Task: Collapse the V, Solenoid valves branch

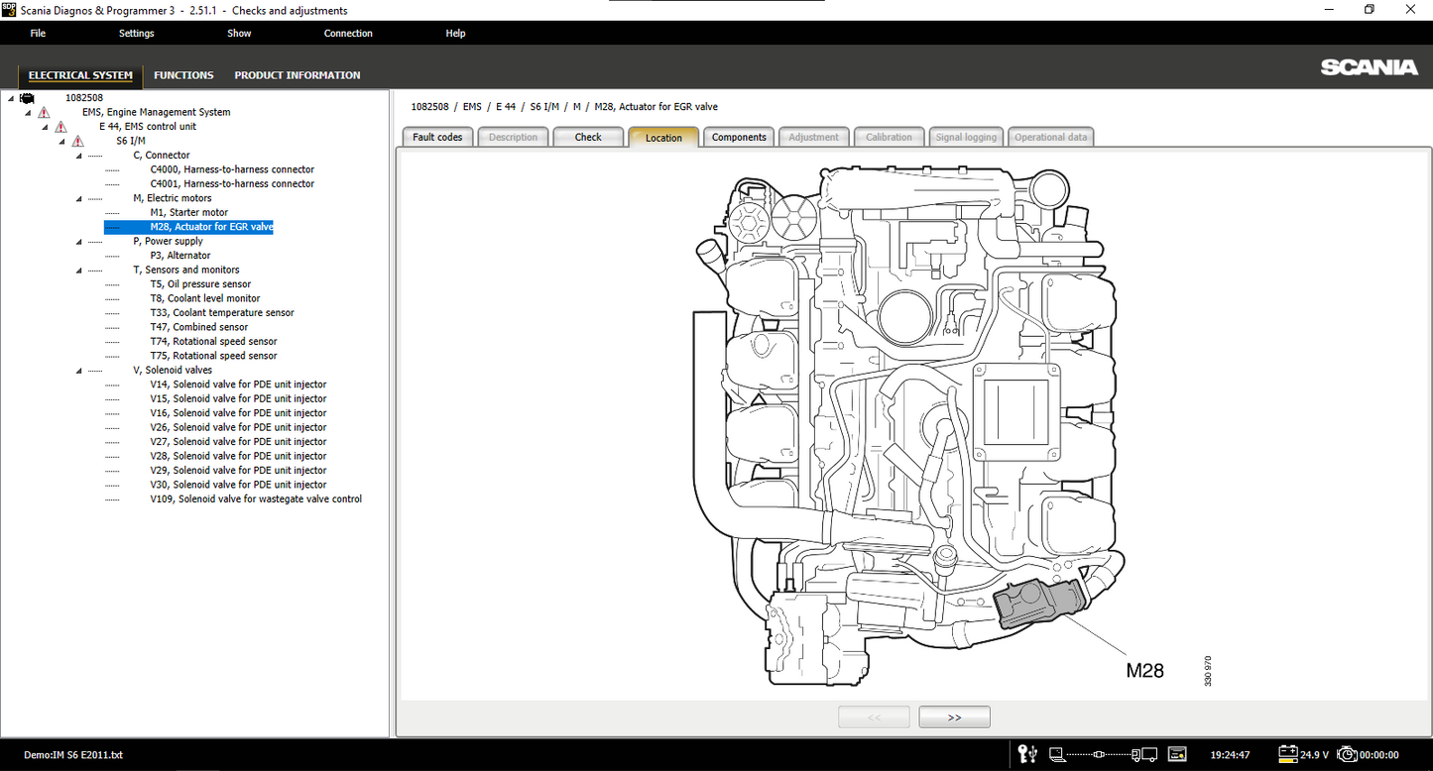Action: (79, 371)
